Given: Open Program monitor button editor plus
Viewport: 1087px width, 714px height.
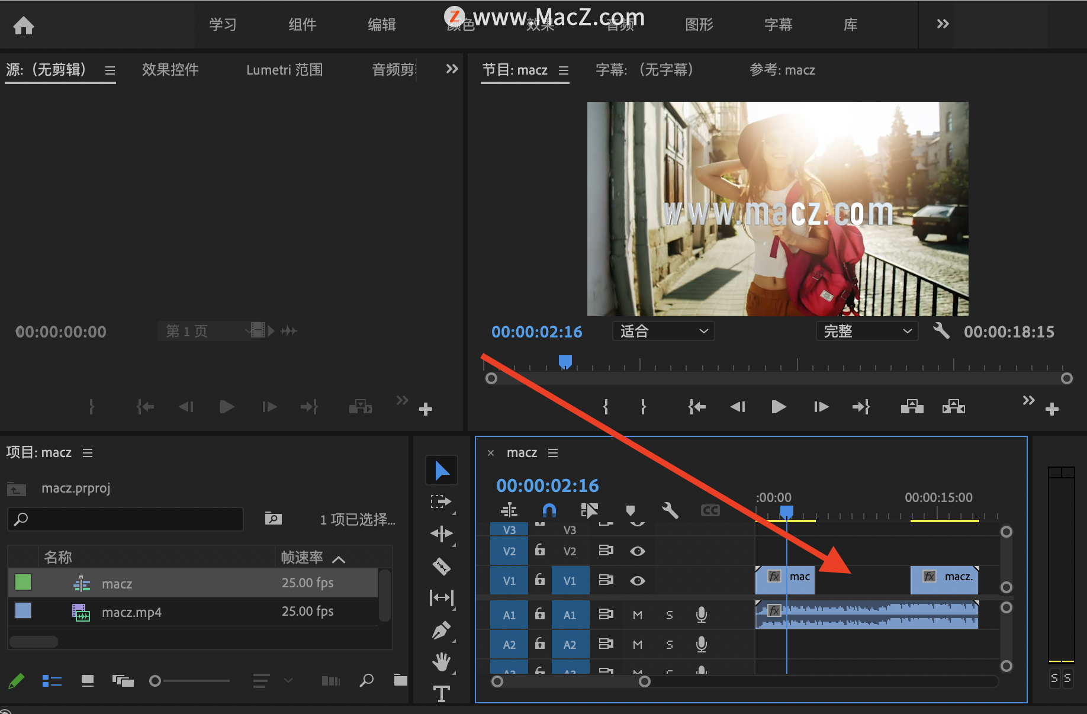Looking at the screenshot, I should tap(1052, 409).
